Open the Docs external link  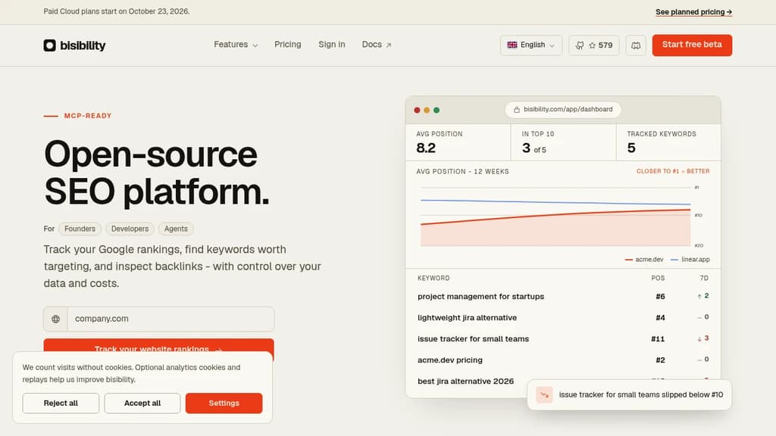[377, 45]
